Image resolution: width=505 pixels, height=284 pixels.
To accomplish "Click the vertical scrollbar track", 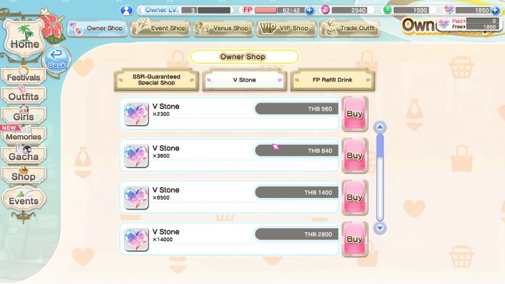I will [x=380, y=177].
